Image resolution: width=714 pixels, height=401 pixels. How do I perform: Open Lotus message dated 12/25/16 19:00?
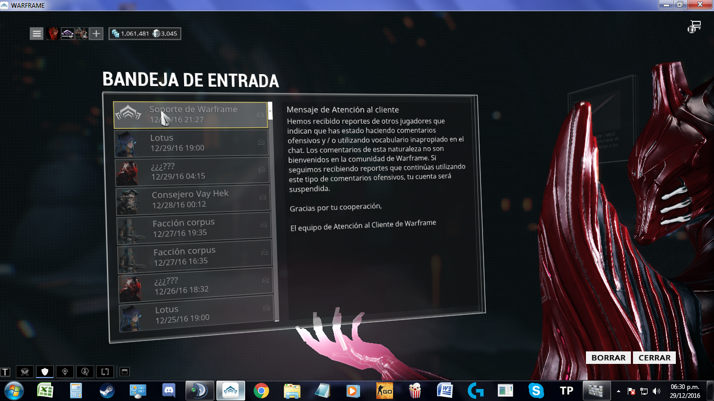[197, 314]
